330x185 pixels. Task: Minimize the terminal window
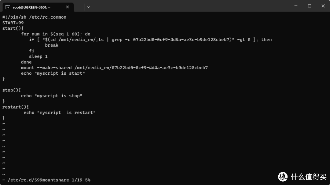point(296,6)
